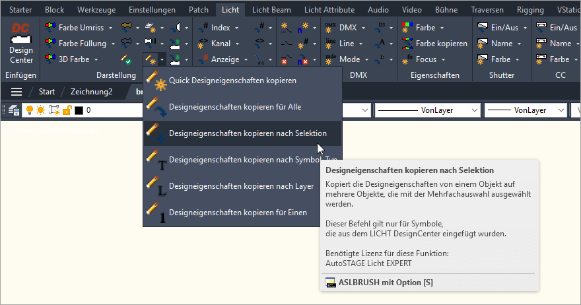Click the Index icon in Licht ribbon

coord(203,28)
